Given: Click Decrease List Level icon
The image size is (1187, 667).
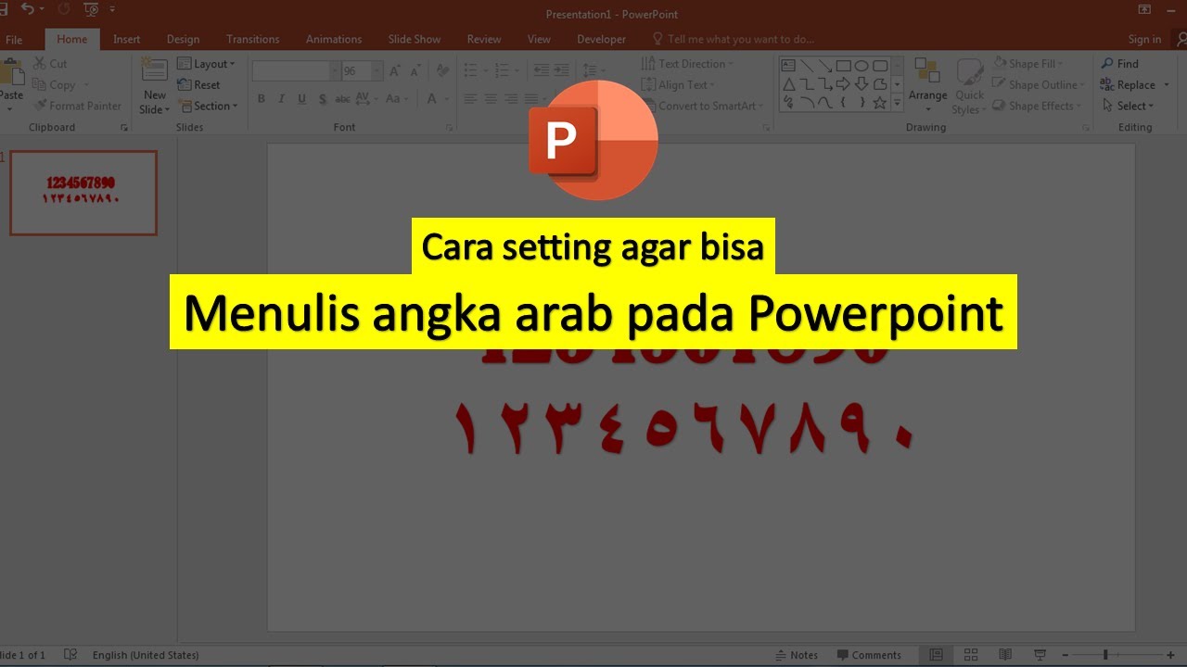Looking at the screenshot, I should click(541, 70).
